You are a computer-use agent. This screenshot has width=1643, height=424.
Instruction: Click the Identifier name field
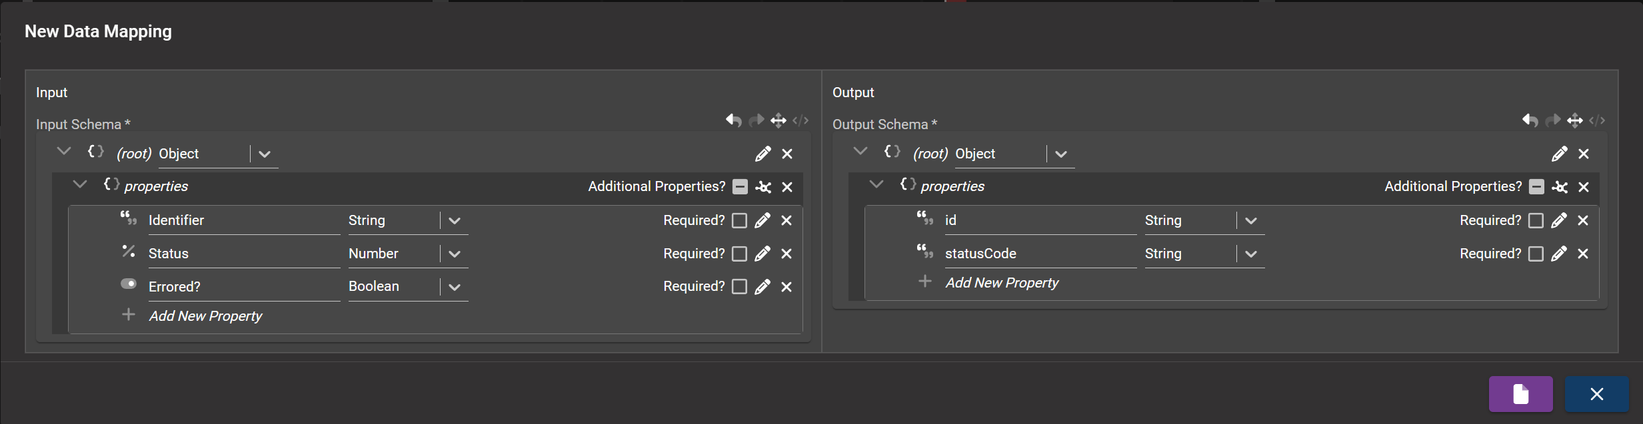click(244, 220)
